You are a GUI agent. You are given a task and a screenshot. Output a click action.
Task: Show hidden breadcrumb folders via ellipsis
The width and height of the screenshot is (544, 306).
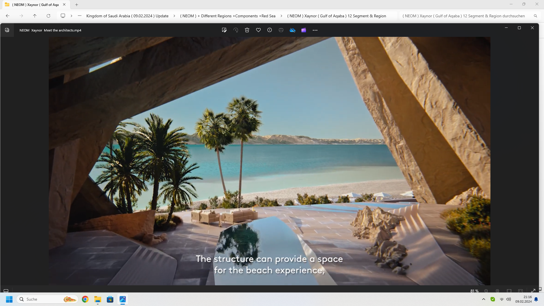80,16
